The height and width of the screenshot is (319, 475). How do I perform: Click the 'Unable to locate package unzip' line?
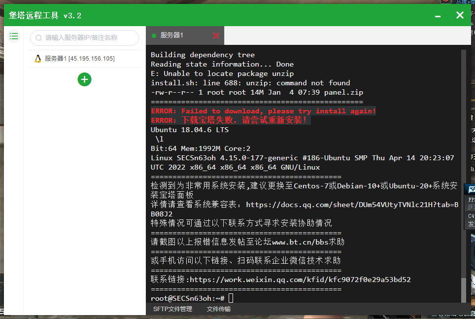click(x=222, y=73)
